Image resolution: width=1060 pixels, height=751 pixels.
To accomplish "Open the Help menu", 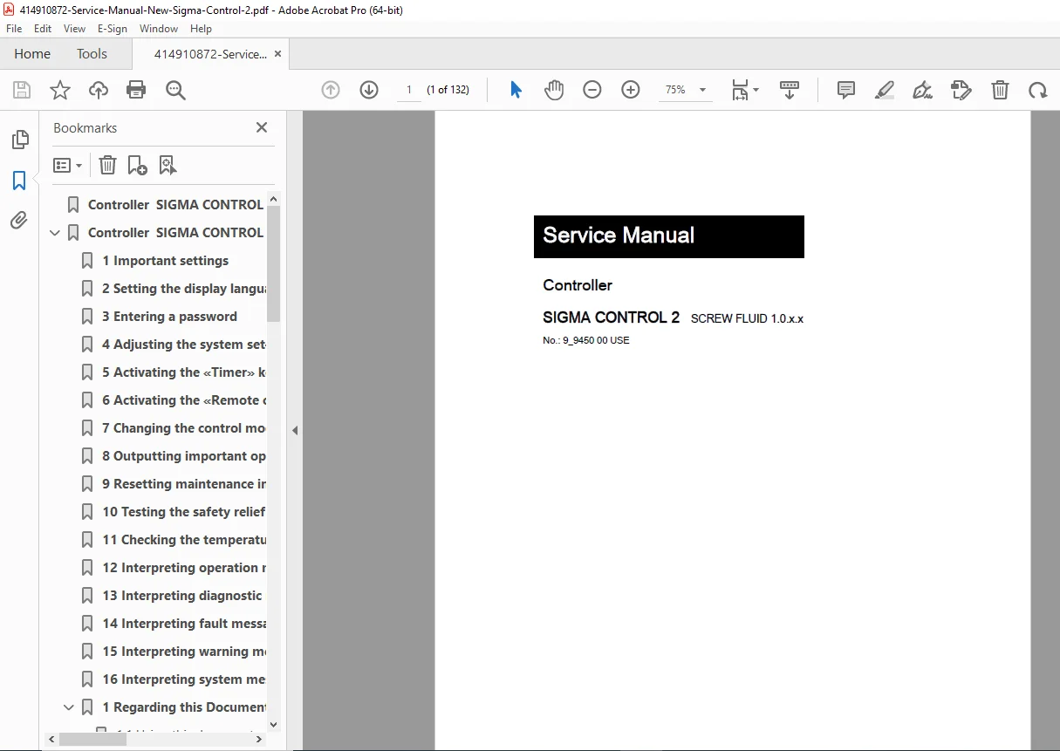I will pos(201,28).
